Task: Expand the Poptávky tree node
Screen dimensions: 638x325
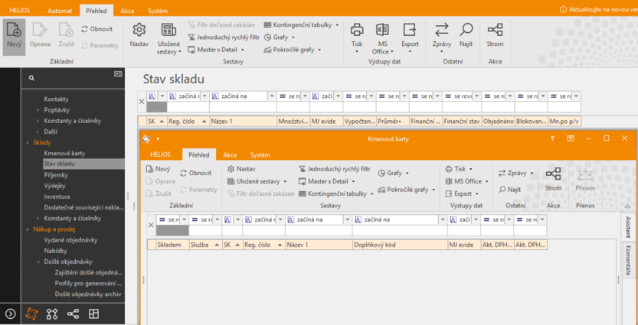Action: [x=38, y=110]
